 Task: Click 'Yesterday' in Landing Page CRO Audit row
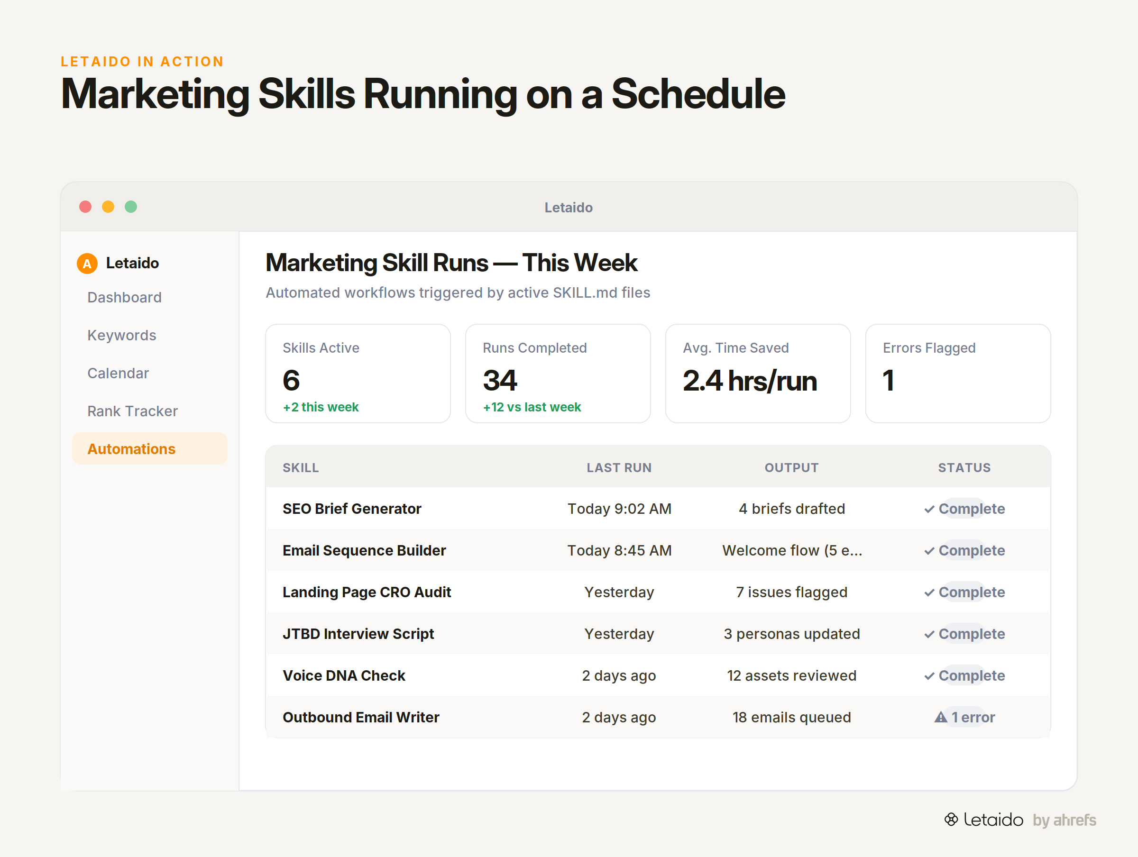pyautogui.click(x=619, y=592)
